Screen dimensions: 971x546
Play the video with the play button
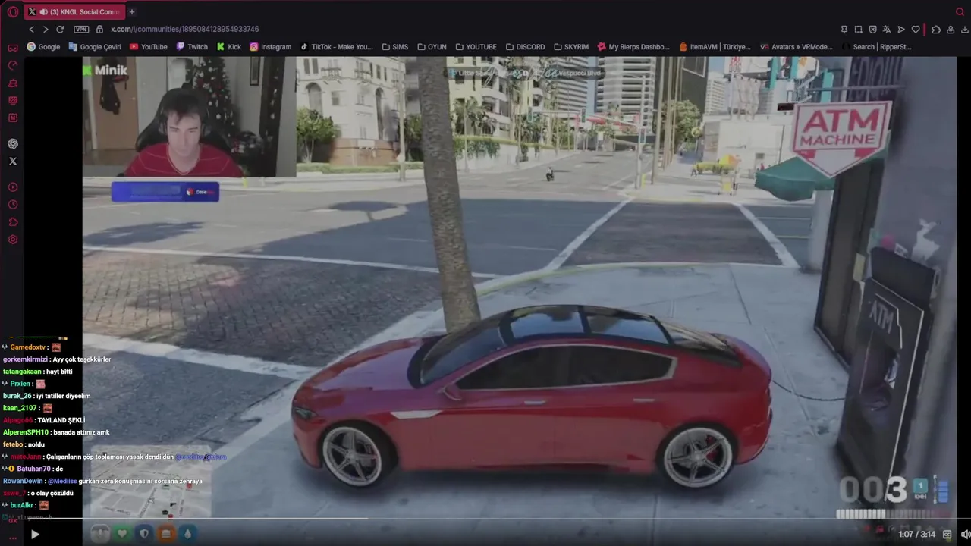(34, 534)
